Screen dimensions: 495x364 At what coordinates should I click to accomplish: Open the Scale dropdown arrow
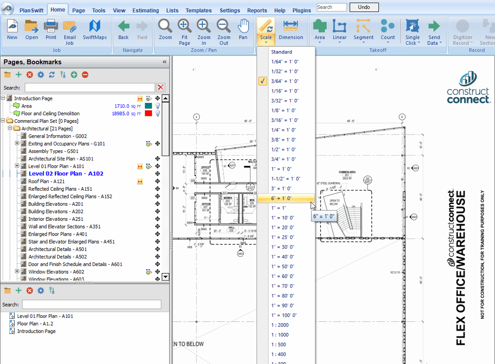(266, 43)
